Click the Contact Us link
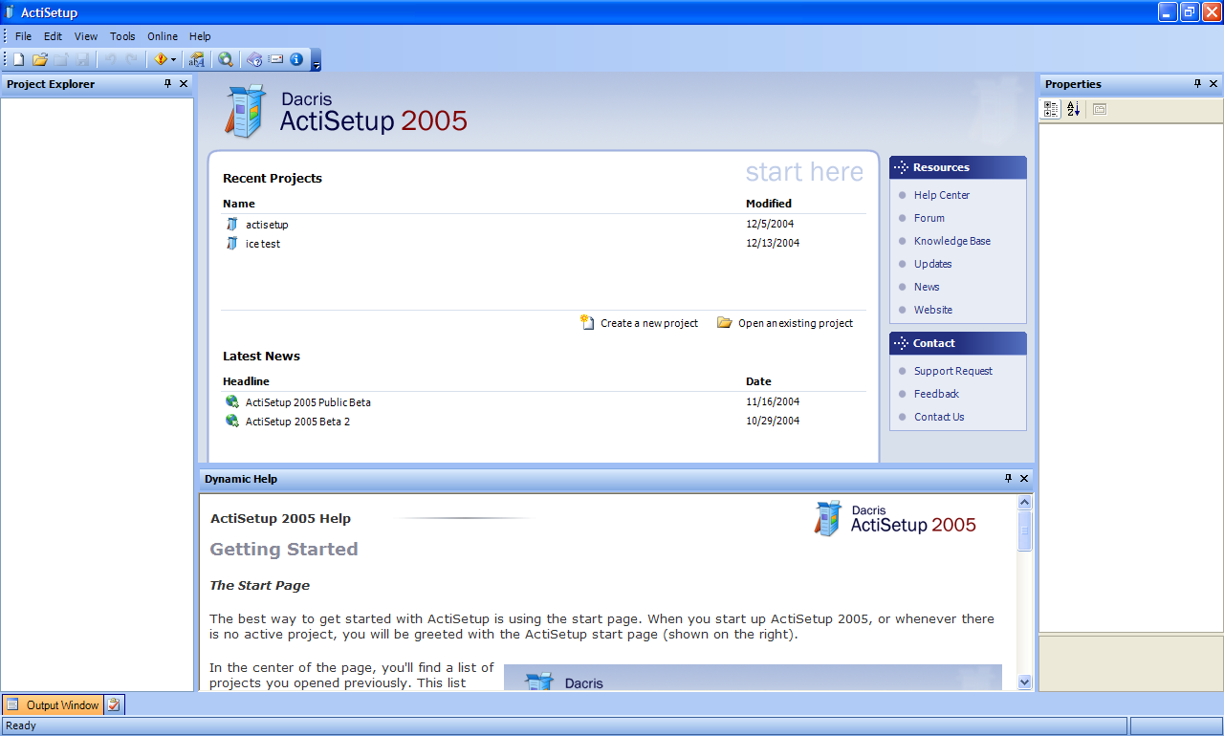 tap(939, 417)
